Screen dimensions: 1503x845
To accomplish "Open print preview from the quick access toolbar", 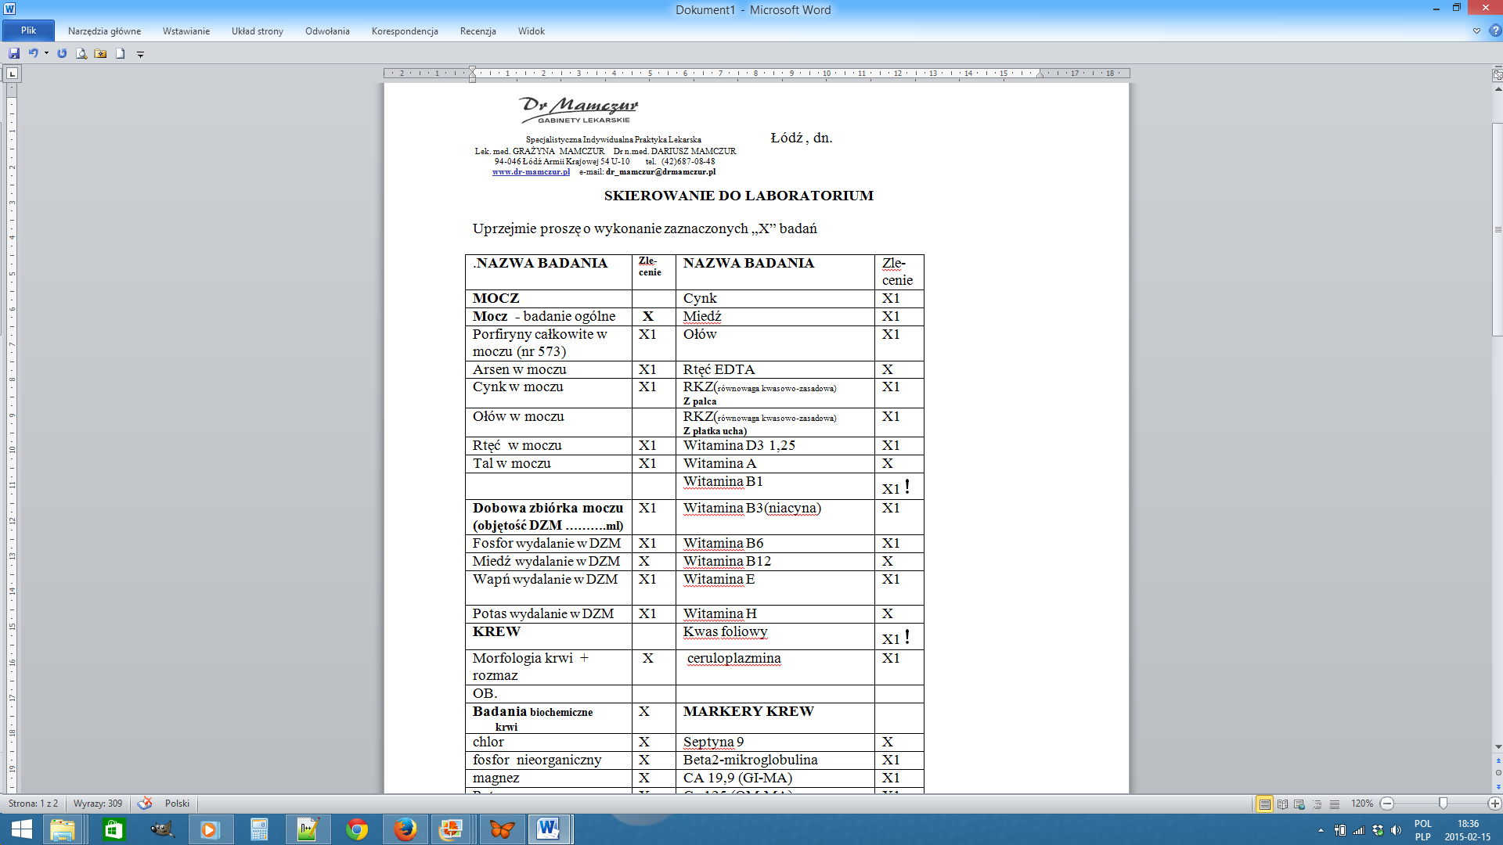I will 81,53.
